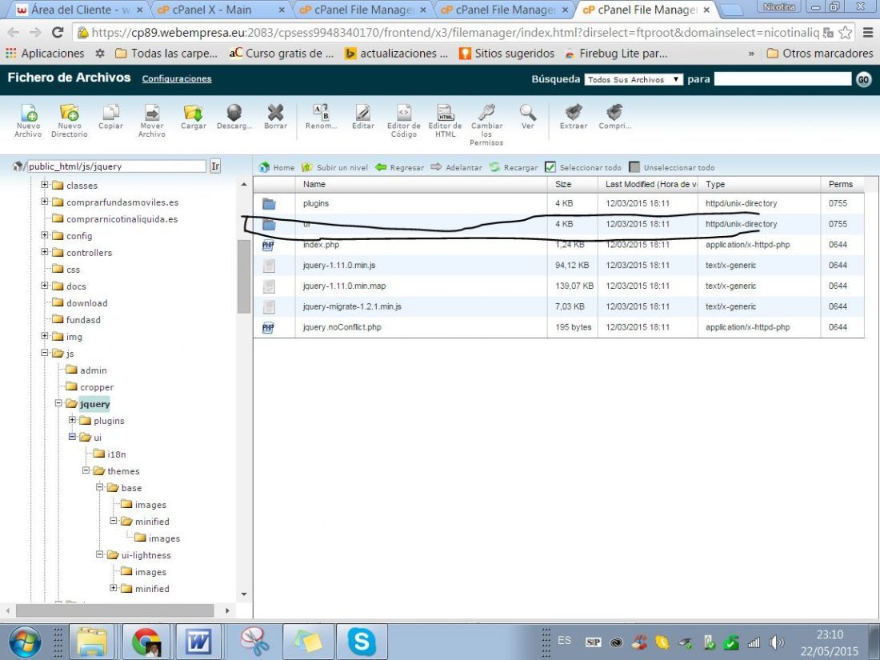Screen dimensions: 880x660
Task: Click the Ir button beside path
Action: [x=215, y=166]
